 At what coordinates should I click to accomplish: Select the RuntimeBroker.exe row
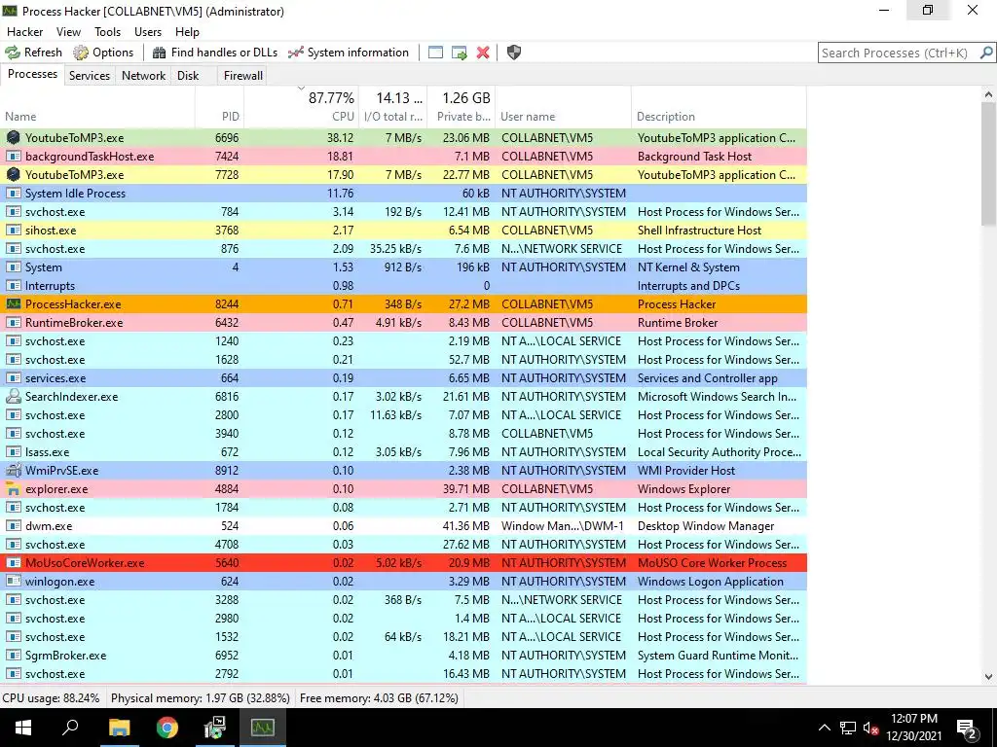[x=404, y=323]
